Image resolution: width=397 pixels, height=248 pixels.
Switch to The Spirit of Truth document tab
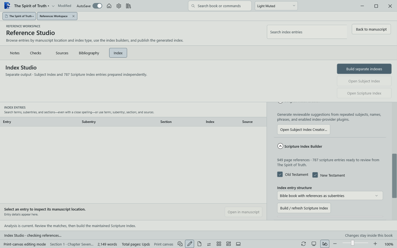(19, 16)
